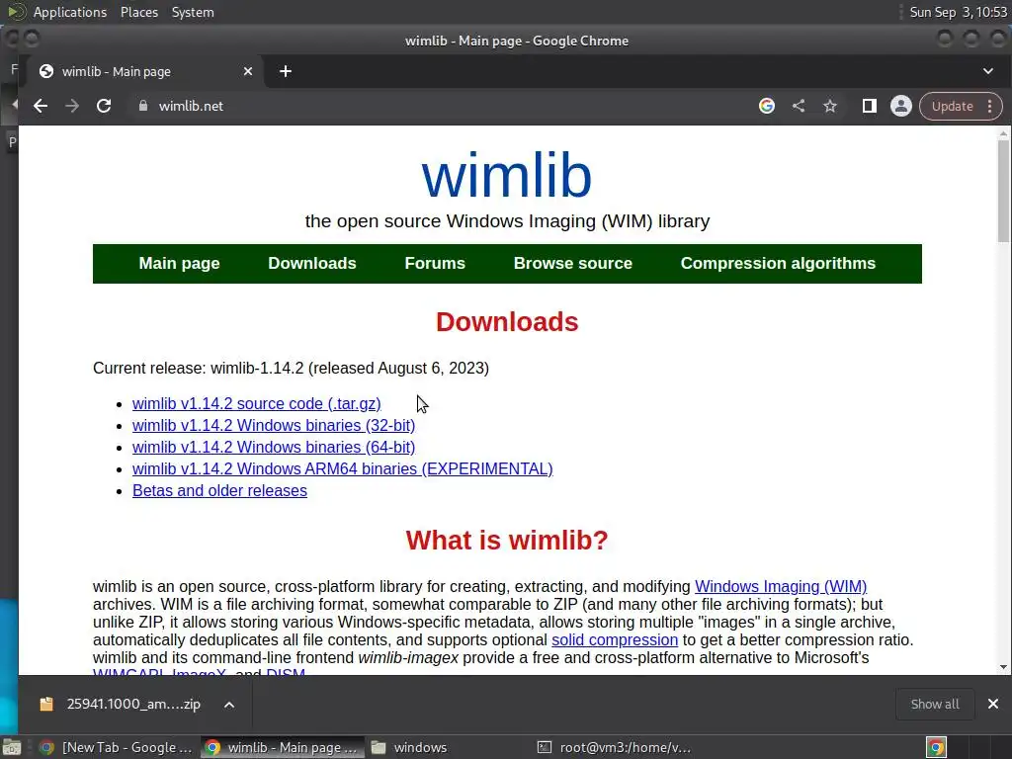Screen dimensions: 1012x759
Task: Reload the wimlib page
Action: point(104,106)
